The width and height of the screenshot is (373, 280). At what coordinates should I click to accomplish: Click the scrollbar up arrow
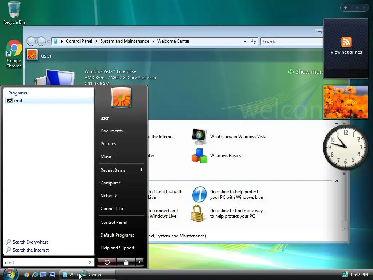[345, 123]
